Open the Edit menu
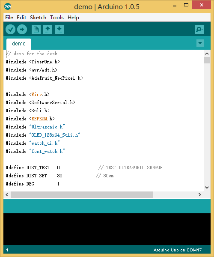 click(21, 18)
